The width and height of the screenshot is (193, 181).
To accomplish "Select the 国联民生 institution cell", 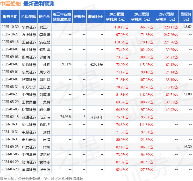I will 29,102.
